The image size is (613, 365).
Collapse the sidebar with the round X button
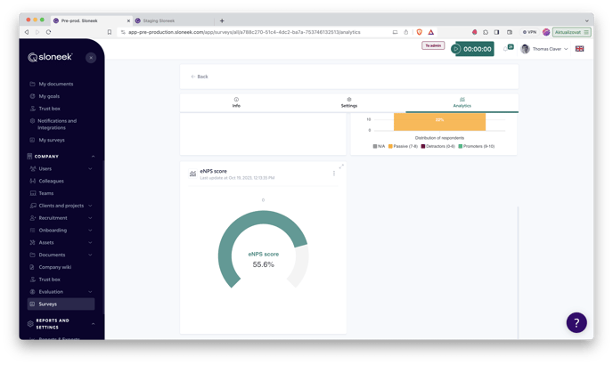click(x=91, y=58)
